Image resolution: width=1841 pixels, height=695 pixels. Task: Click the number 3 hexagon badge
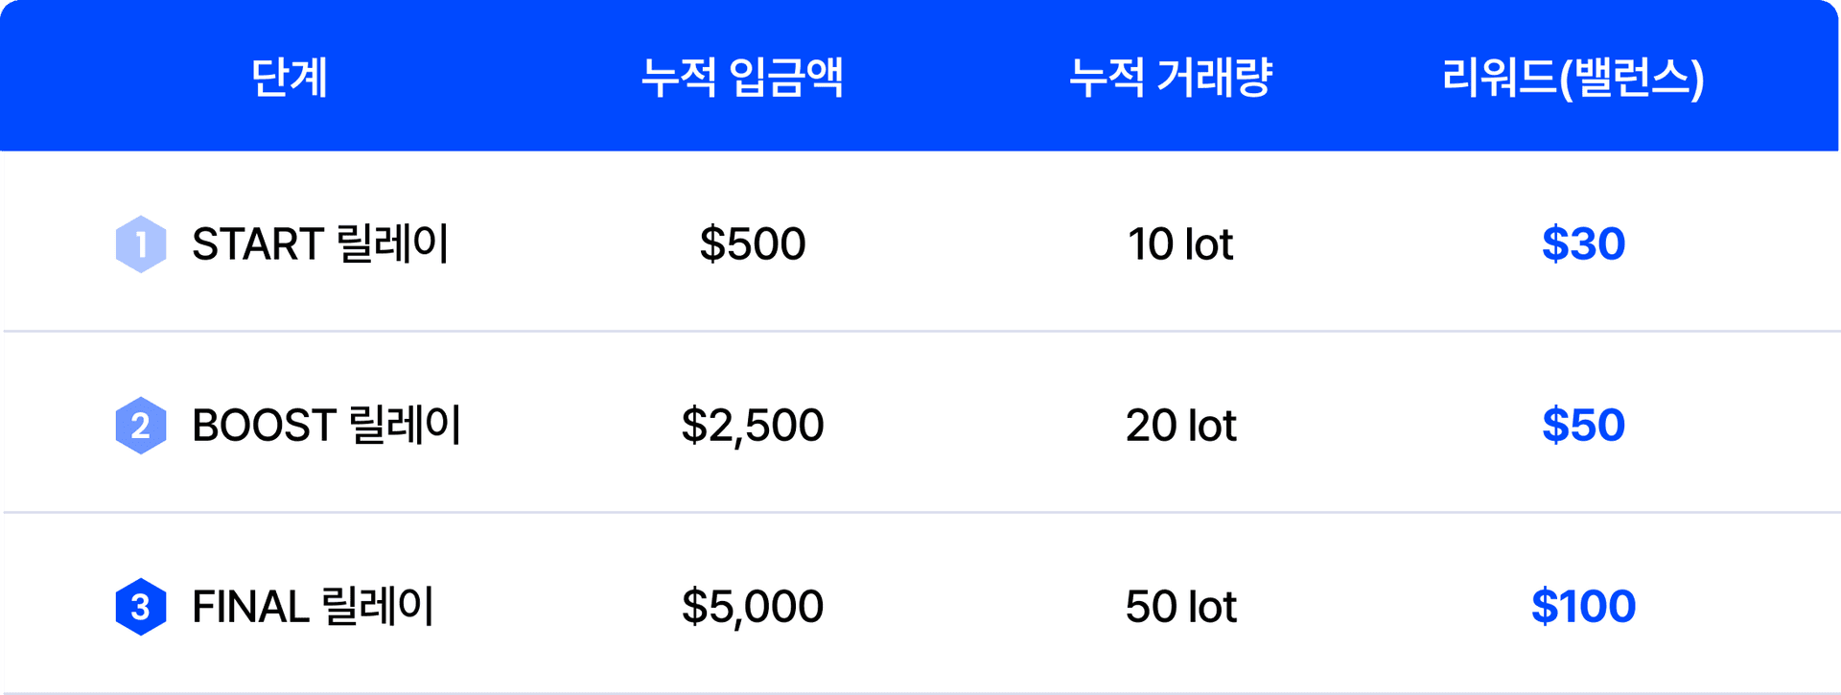(141, 607)
